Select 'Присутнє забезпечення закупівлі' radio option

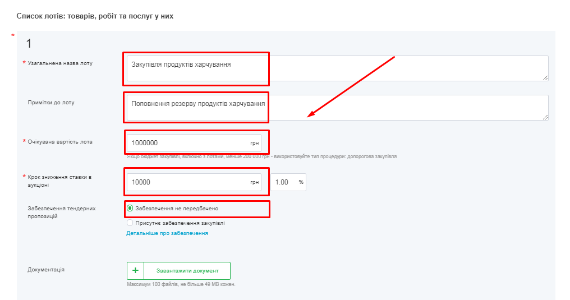tap(130, 223)
